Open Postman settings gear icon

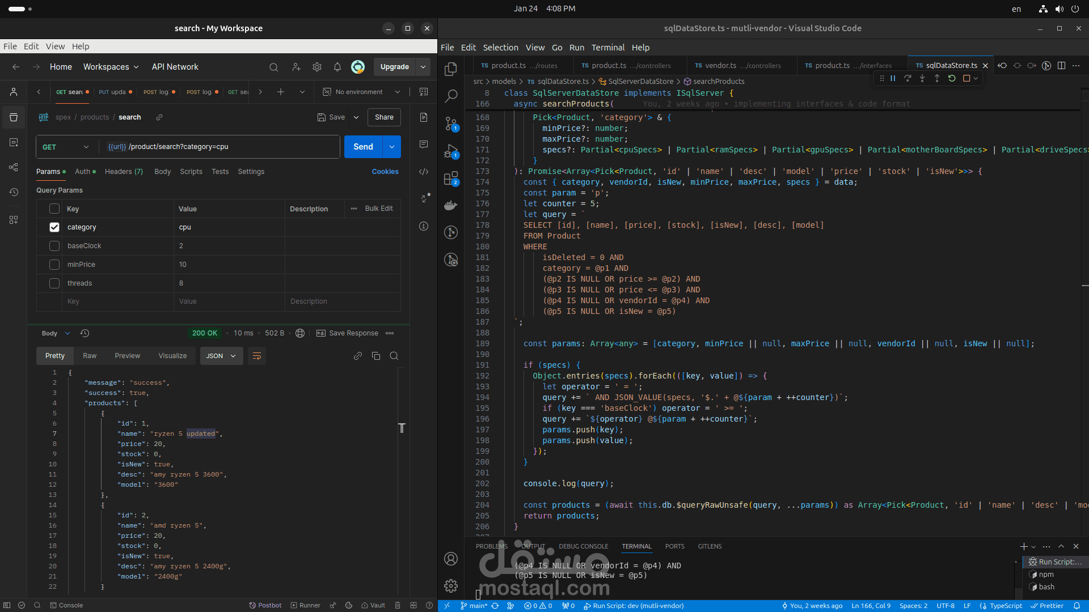click(x=317, y=67)
